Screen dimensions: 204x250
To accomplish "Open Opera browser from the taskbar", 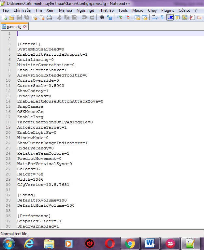I will pyautogui.click(x=110, y=243).
